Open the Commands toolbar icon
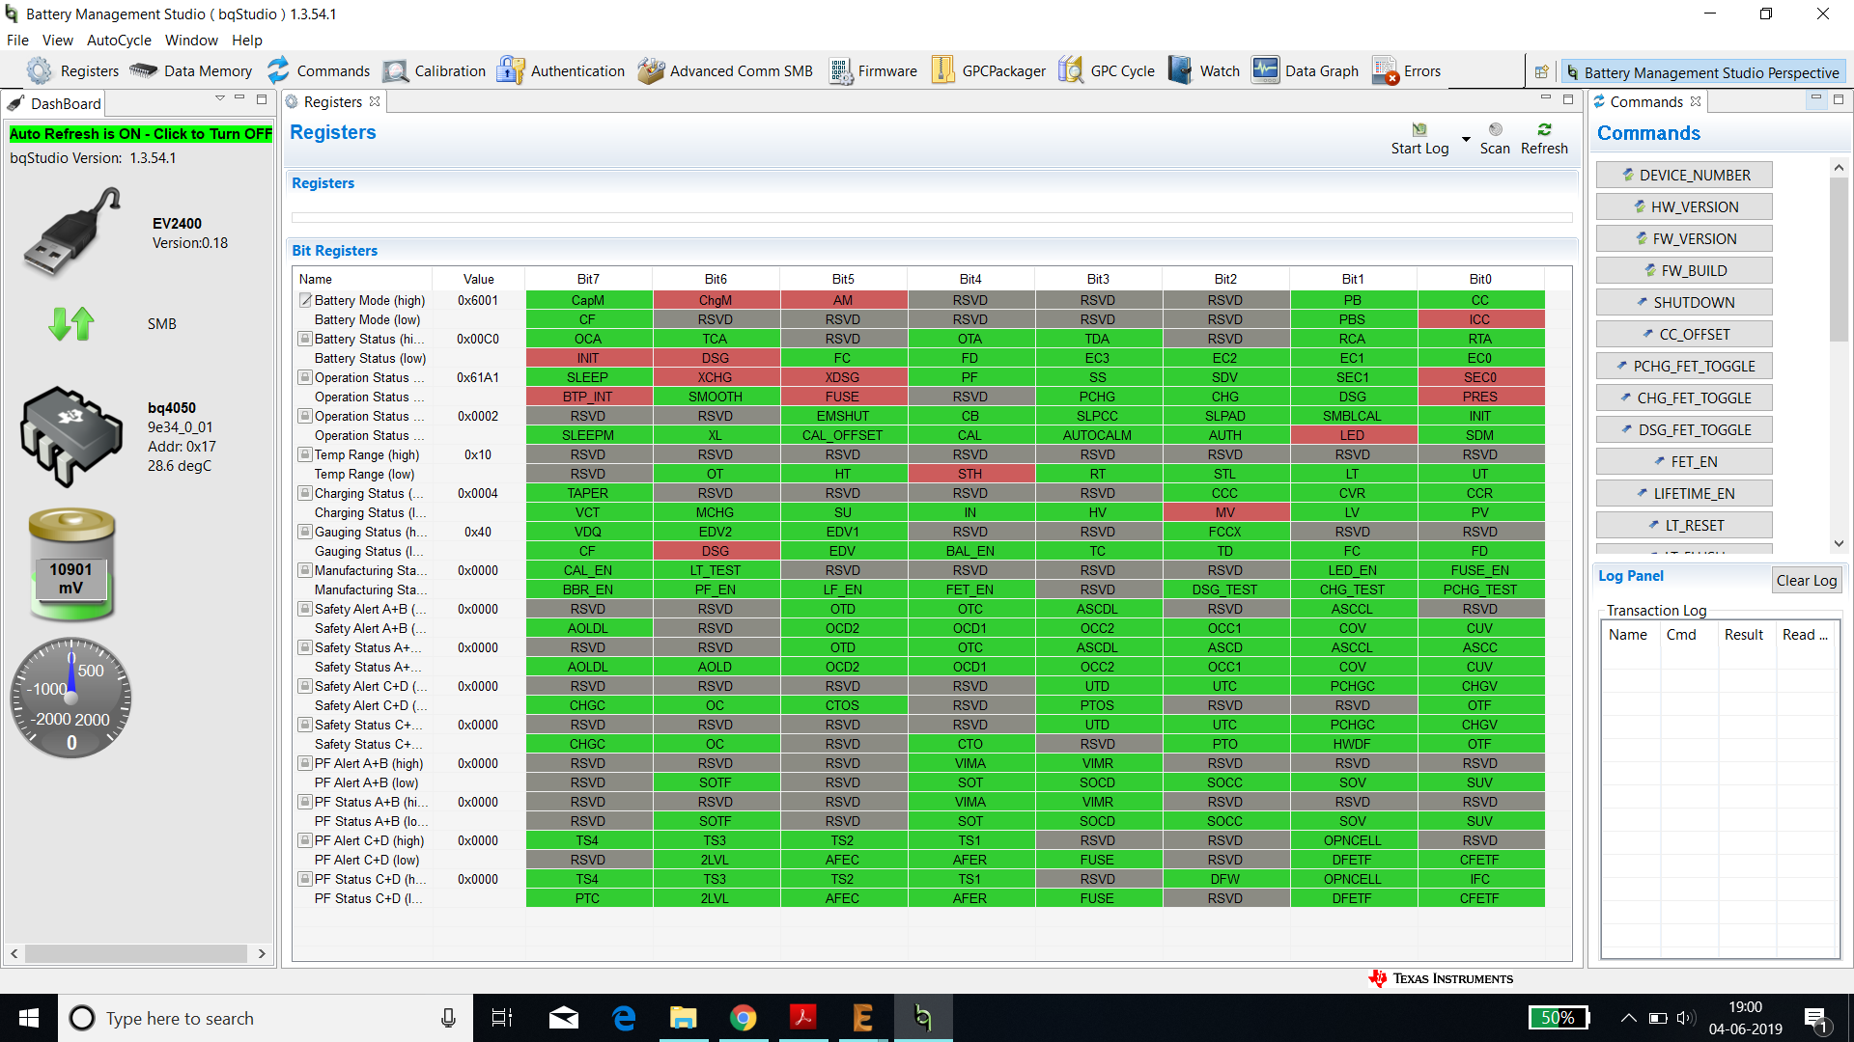1854x1042 pixels. (x=318, y=70)
